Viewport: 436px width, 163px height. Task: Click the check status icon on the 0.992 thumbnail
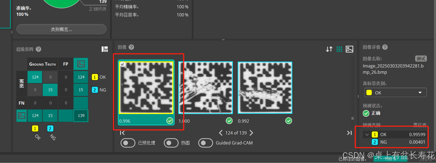[x=289, y=121]
